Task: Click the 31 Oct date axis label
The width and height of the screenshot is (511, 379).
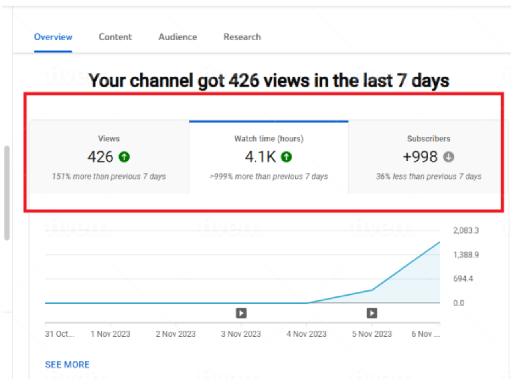Action: pyautogui.click(x=60, y=334)
